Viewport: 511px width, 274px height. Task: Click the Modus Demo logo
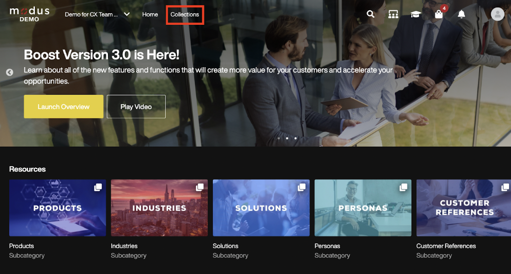click(x=29, y=14)
